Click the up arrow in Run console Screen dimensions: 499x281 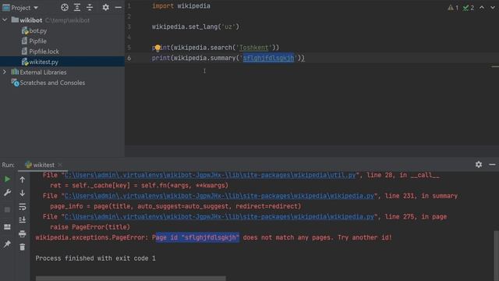pos(23,180)
